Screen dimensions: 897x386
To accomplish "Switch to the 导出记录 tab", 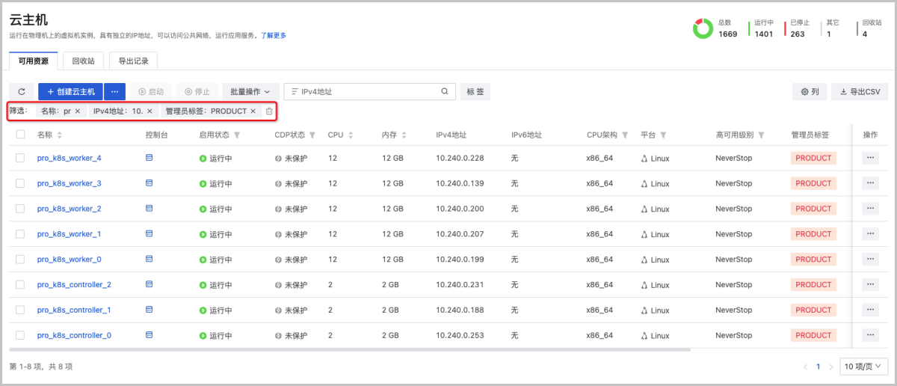I will coord(134,61).
